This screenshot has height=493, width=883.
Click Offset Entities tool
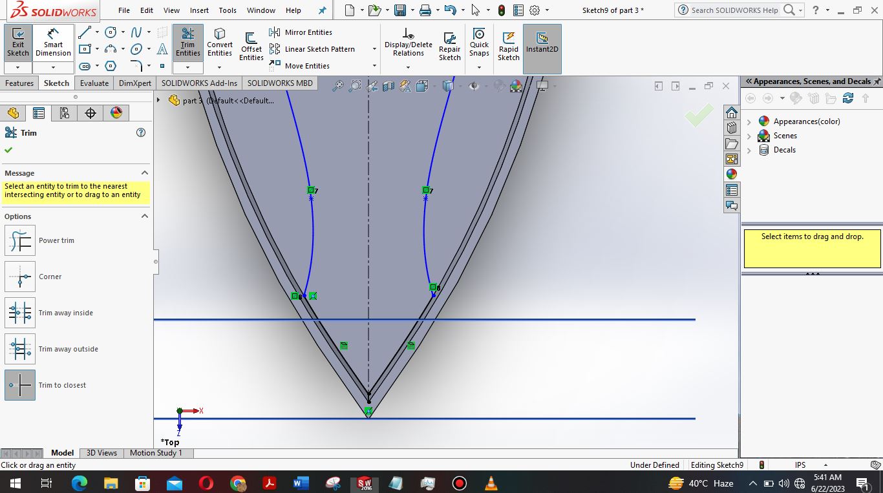(x=251, y=47)
